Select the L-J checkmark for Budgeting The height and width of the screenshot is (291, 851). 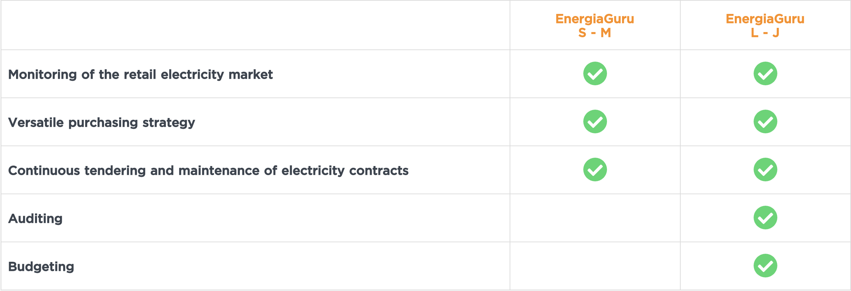pyautogui.click(x=765, y=266)
